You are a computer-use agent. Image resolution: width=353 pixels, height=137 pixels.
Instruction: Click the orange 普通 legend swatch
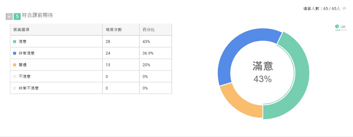(x=15, y=65)
